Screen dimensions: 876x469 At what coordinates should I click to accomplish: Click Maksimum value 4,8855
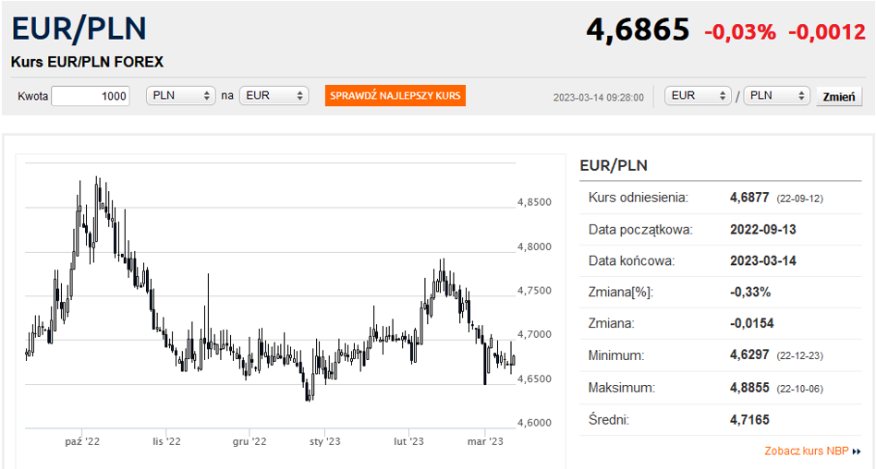(749, 388)
